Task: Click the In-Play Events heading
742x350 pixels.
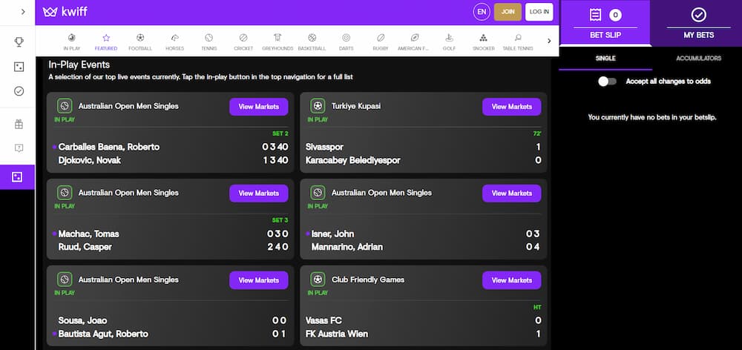Action: point(79,65)
